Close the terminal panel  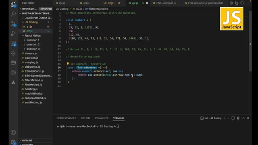click(248, 118)
